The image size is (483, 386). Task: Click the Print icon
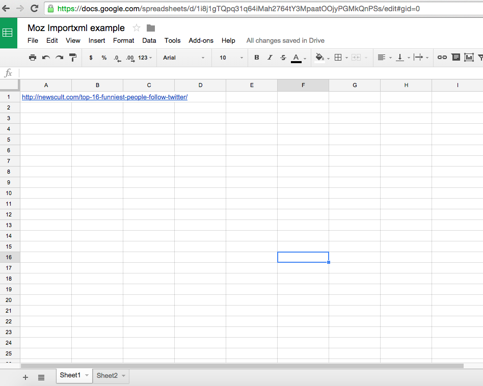coord(33,58)
